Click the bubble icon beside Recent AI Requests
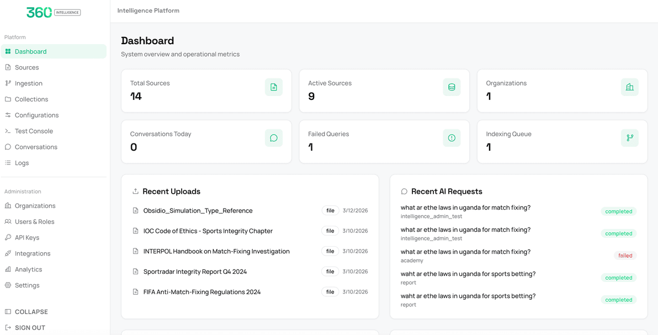658x335 pixels. 404,192
